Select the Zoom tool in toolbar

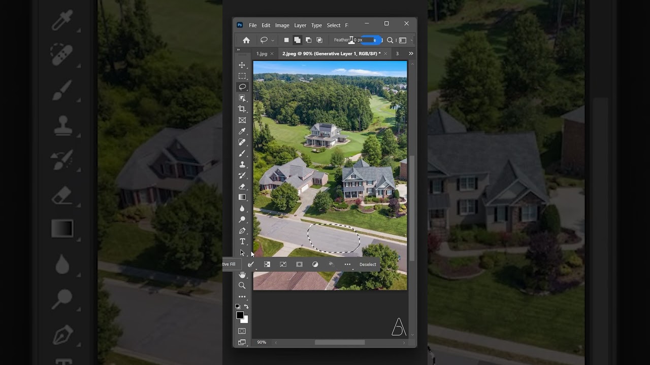pyautogui.click(x=242, y=285)
